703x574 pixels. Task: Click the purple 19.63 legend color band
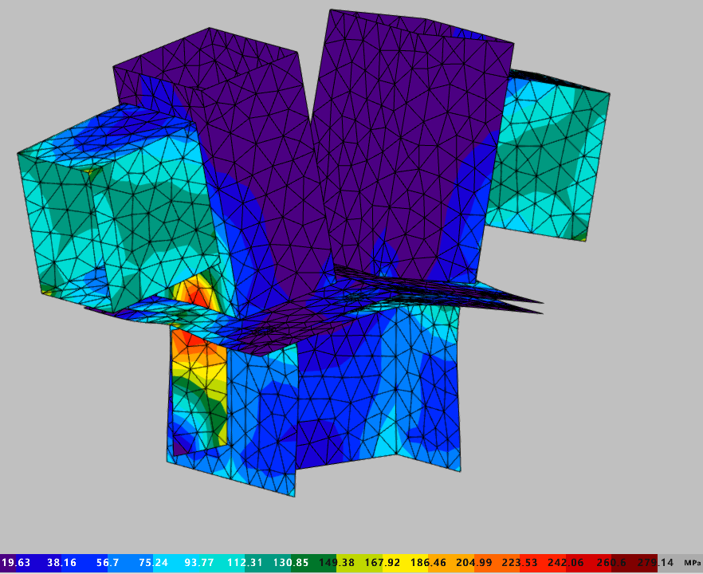[16, 563]
